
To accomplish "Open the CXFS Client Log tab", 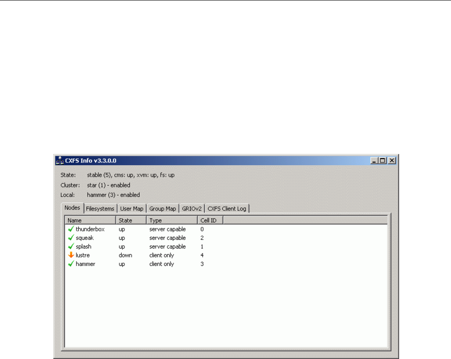I will pos(227,209).
